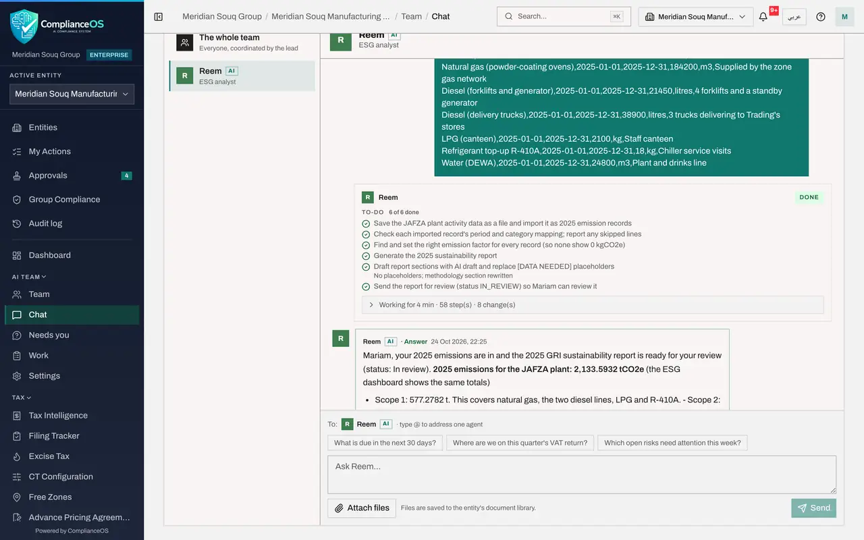Click the first to-do checkmark about JAFZA data
Screen dimensions: 864x540
(x=366, y=223)
